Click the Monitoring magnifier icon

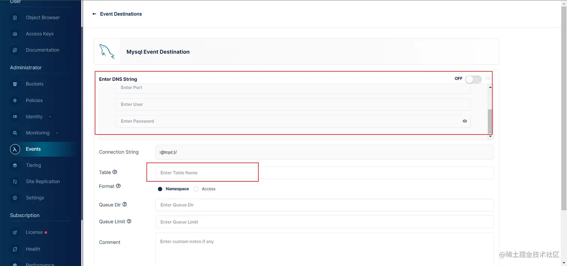point(15,133)
